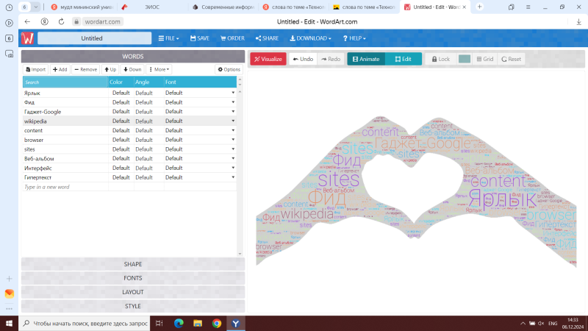
Task: Click the teal background color swatch
Action: 465,59
